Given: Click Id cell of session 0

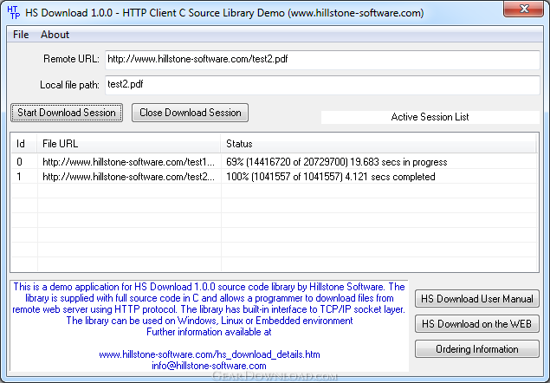Looking at the screenshot, I should pyautogui.click(x=19, y=162).
